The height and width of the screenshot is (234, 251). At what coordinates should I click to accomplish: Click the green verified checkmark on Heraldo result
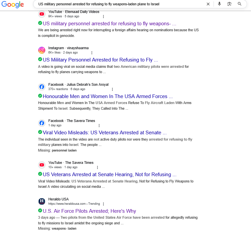40,211
